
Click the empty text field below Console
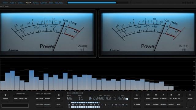point(15,105)
